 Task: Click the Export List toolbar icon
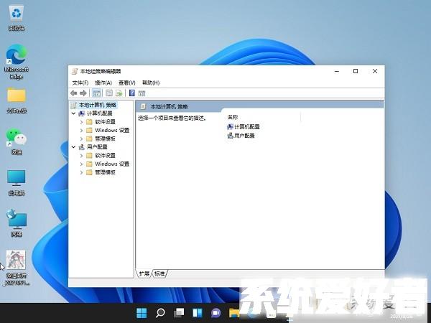(x=119, y=93)
